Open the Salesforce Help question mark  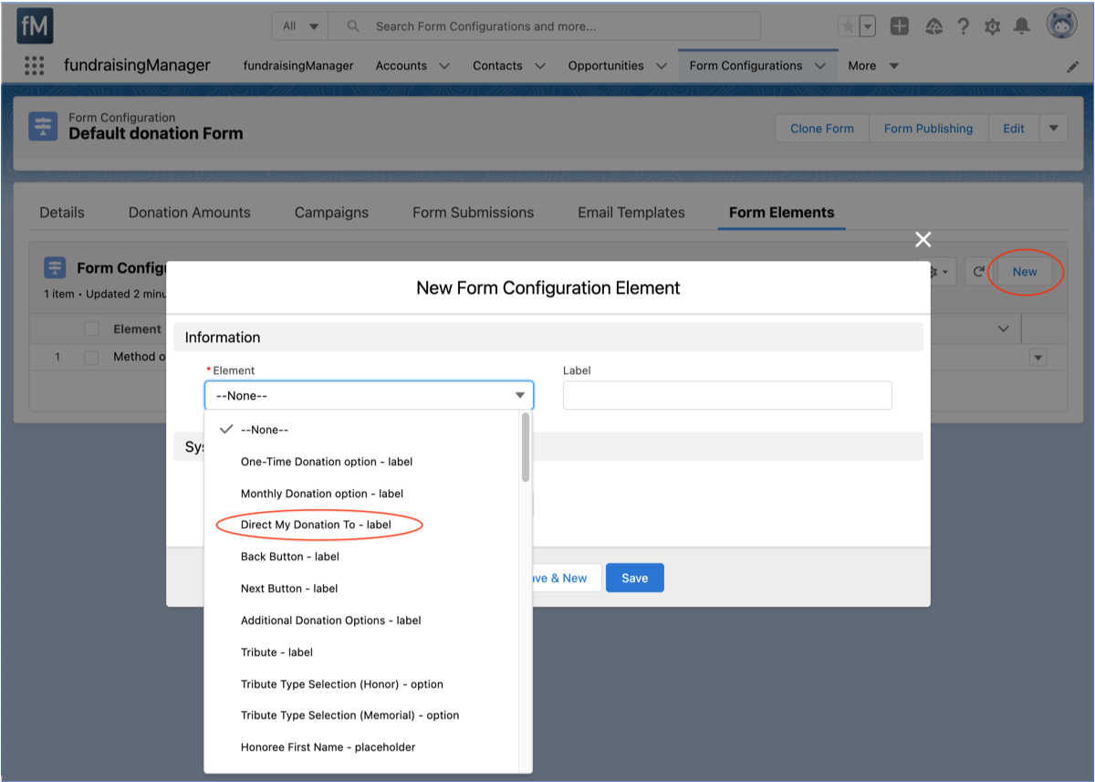point(963,26)
